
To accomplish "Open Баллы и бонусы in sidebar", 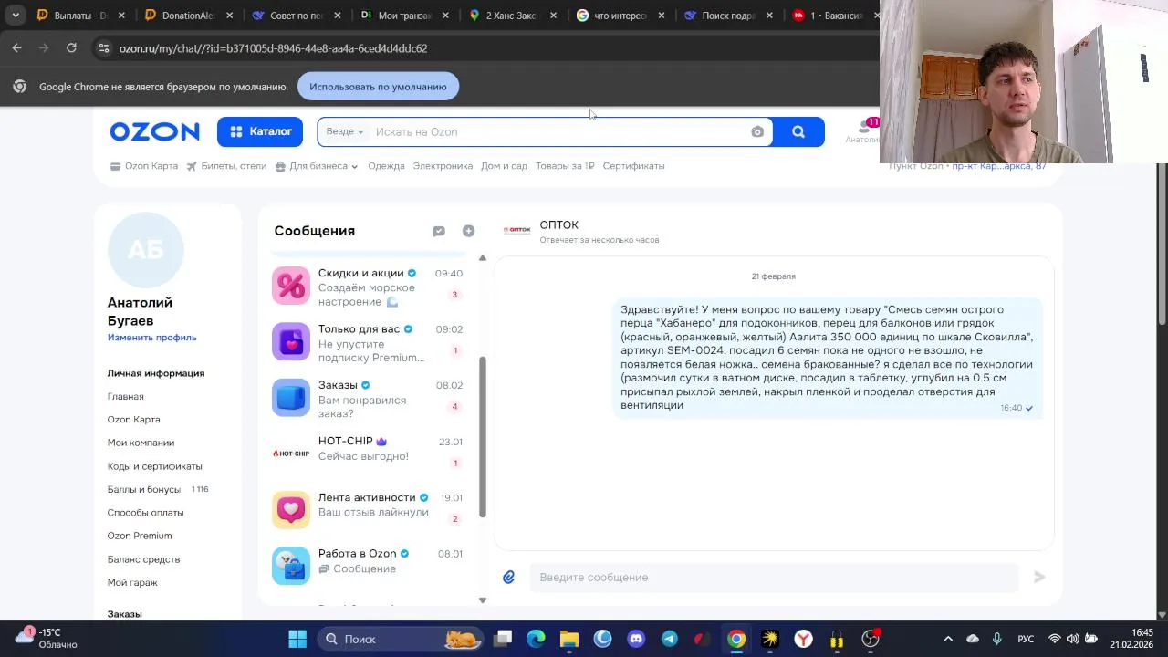I will [x=143, y=489].
